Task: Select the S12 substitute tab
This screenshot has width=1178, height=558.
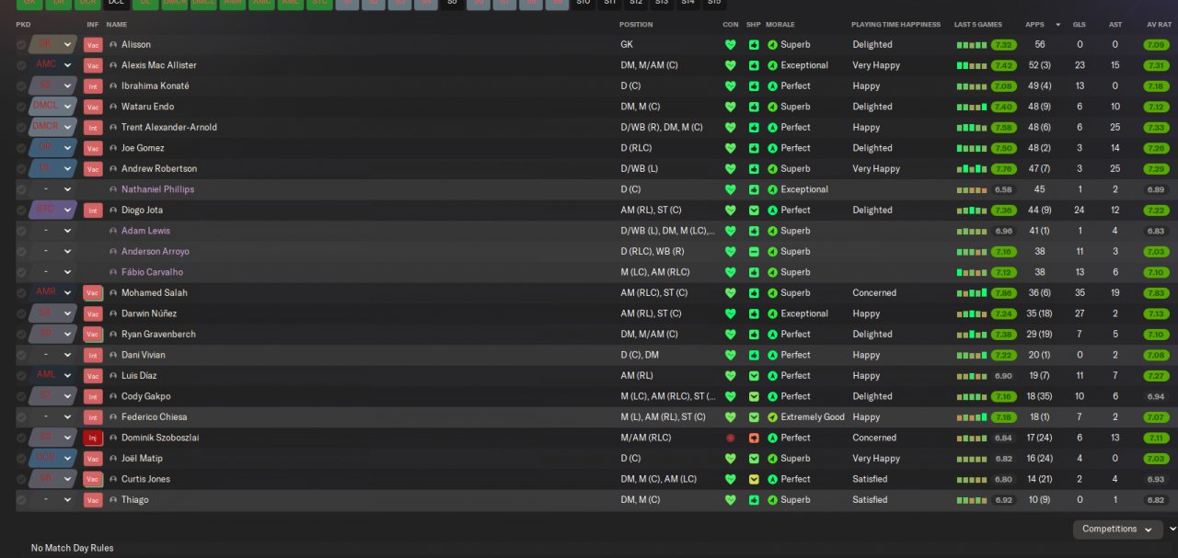Action: [x=636, y=3]
